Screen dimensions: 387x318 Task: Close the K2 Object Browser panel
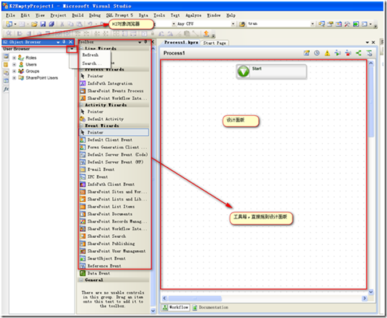click(70, 42)
